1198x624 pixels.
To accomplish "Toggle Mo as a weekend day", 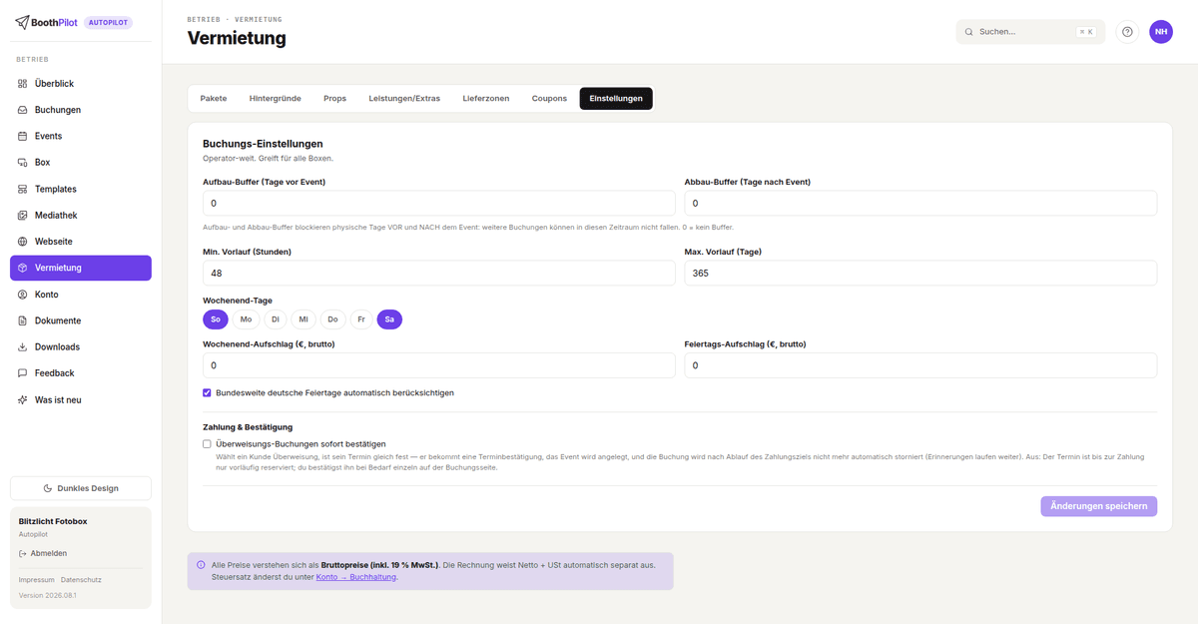I will tap(246, 319).
